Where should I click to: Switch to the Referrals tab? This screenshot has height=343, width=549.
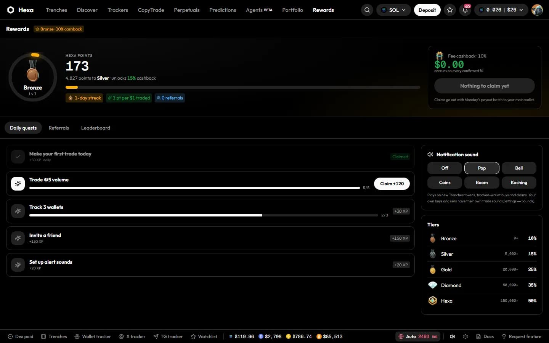point(59,128)
